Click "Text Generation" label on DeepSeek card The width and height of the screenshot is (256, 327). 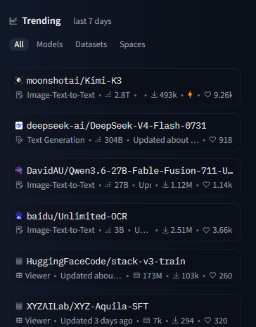pos(56,140)
